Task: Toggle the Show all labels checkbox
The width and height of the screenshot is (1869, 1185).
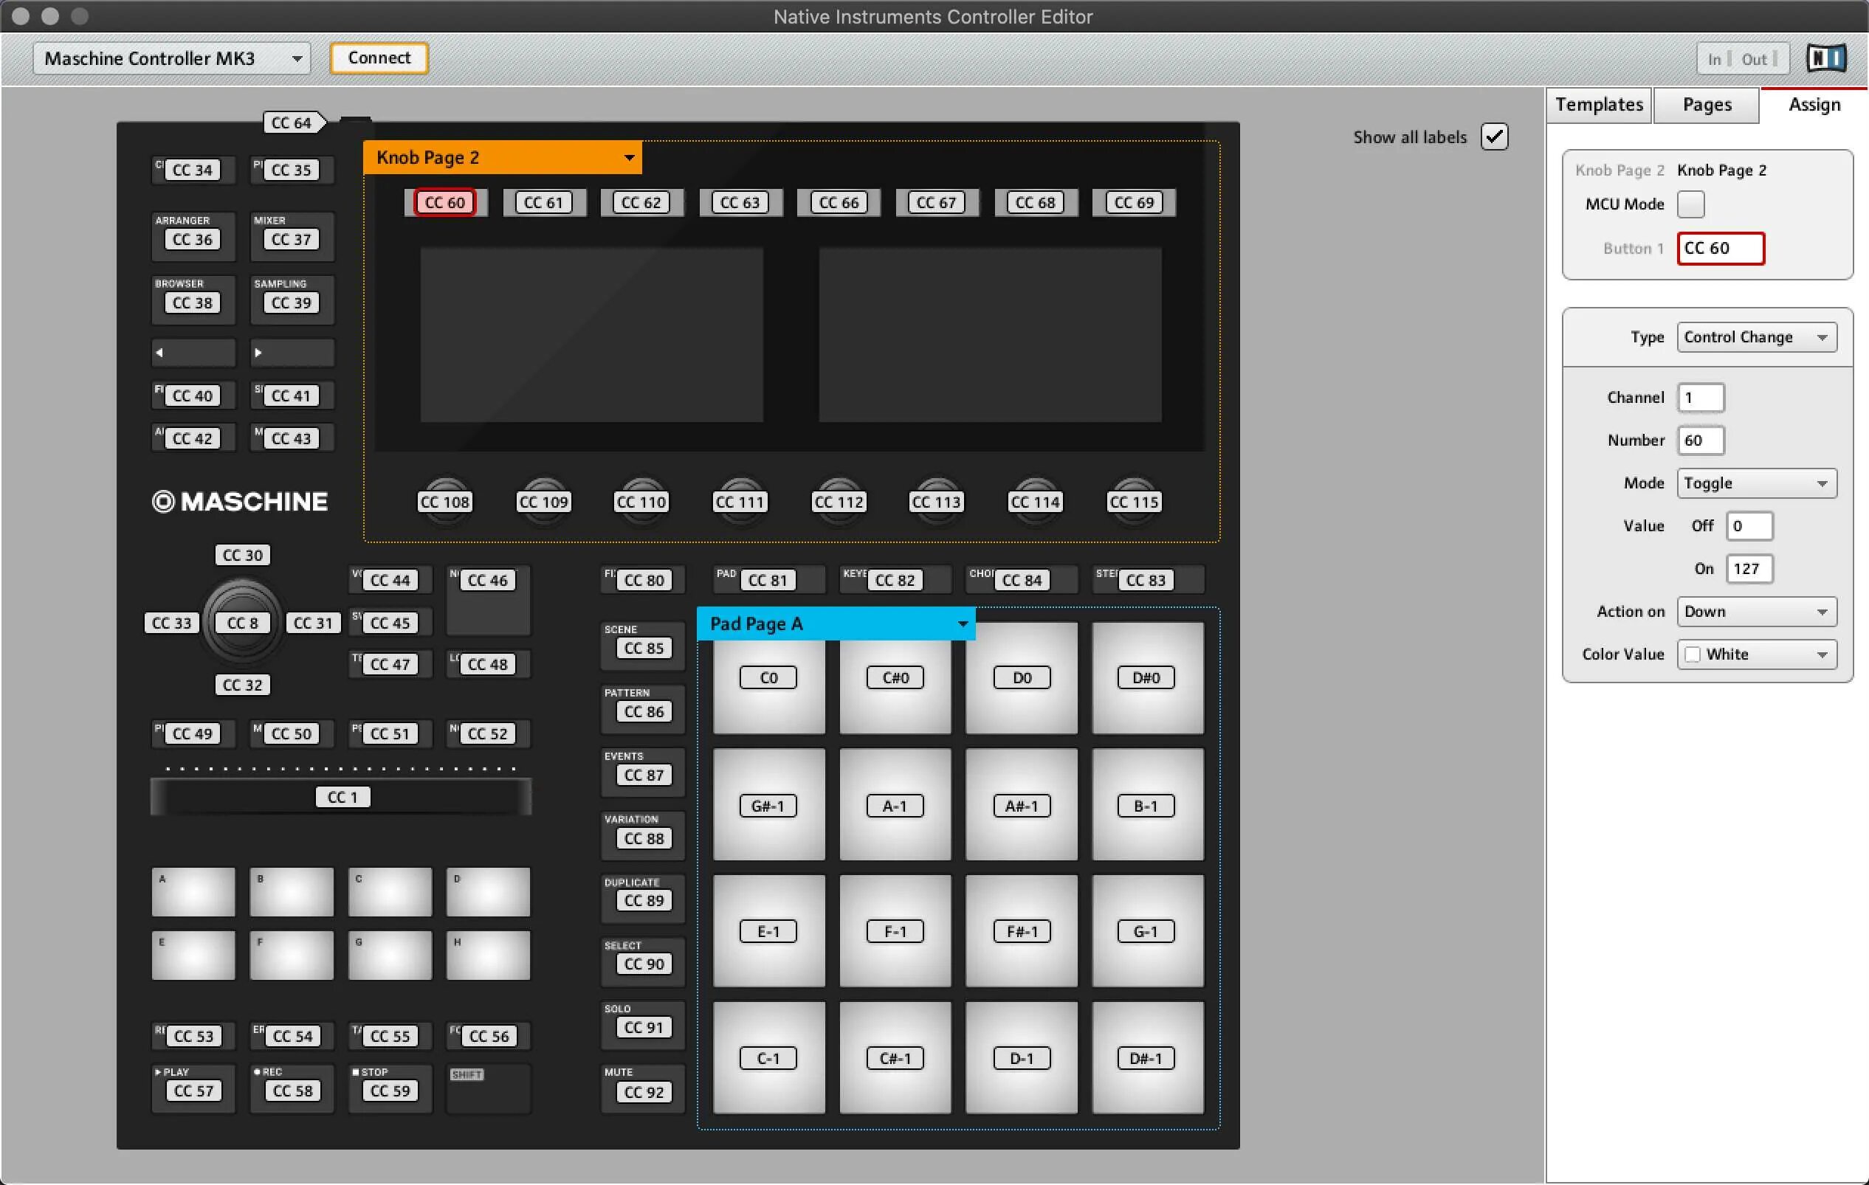Action: 1494,137
